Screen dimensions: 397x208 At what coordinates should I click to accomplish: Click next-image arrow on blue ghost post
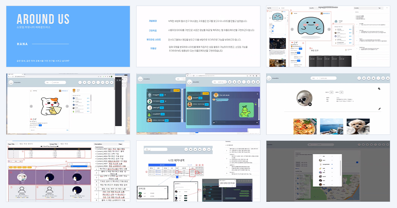point(329,30)
